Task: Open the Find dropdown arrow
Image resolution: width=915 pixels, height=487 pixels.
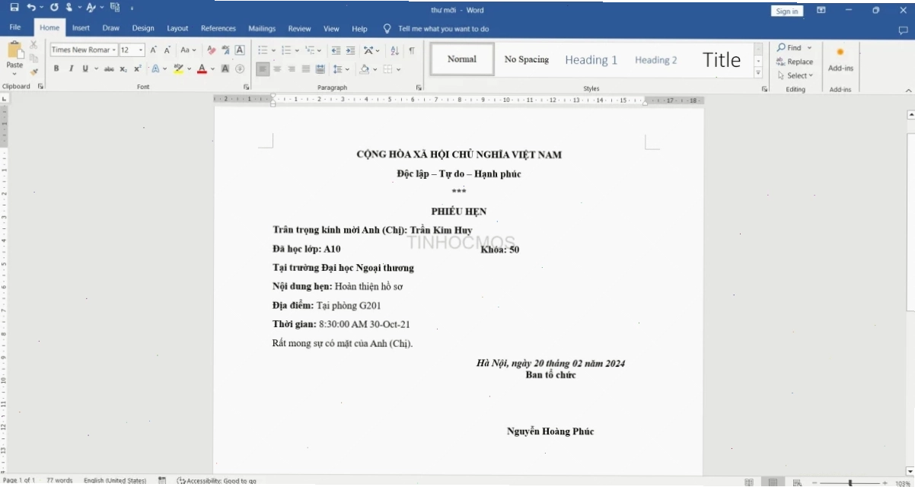Action: [x=810, y=47]
